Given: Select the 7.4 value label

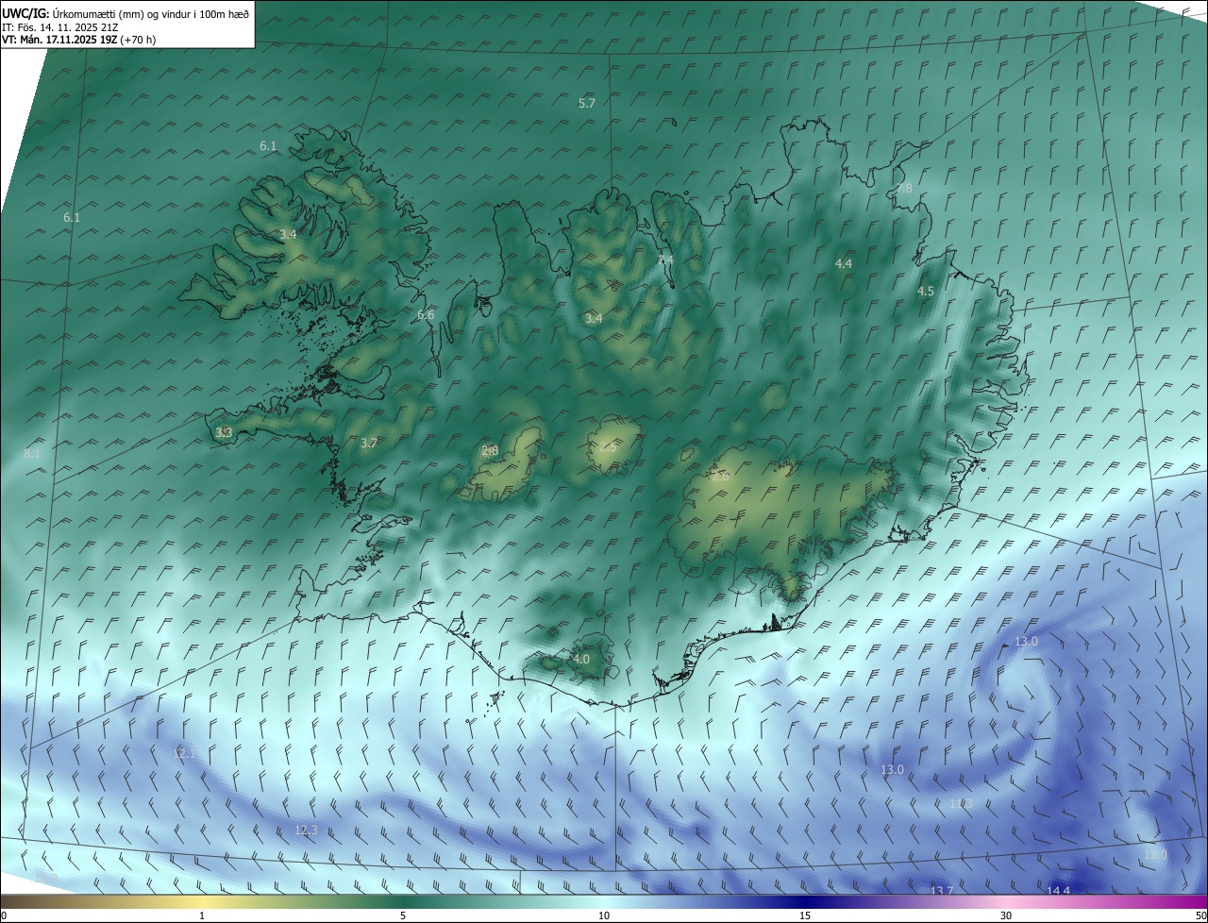Looking at the screenshot, I should [665, 260].
